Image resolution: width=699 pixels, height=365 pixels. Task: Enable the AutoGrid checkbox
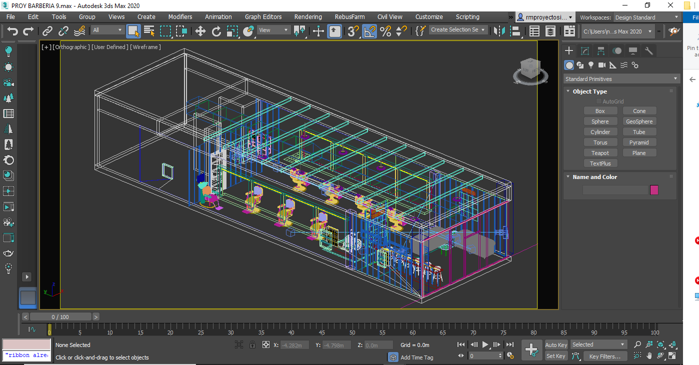click(x=599, y=101)
